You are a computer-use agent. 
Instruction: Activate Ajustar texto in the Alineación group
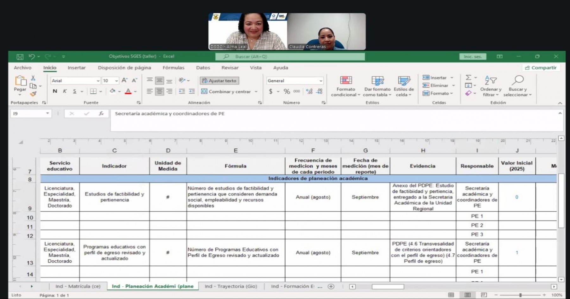pyautogui.click(x=219, y=80)
